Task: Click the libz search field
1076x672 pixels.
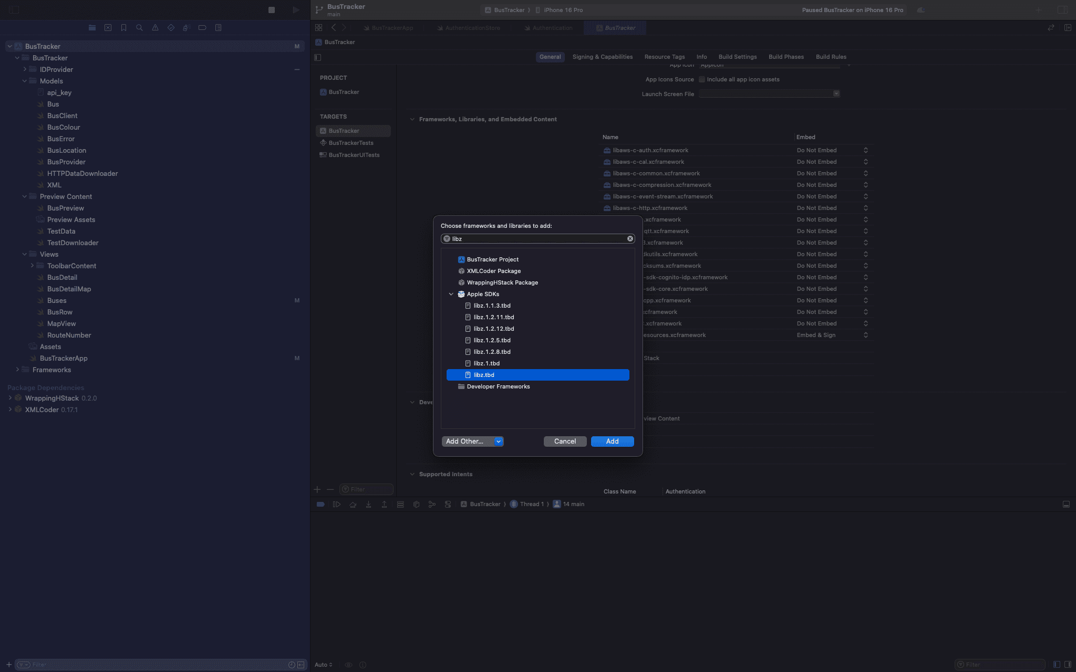Action: (x=537, y=239)
